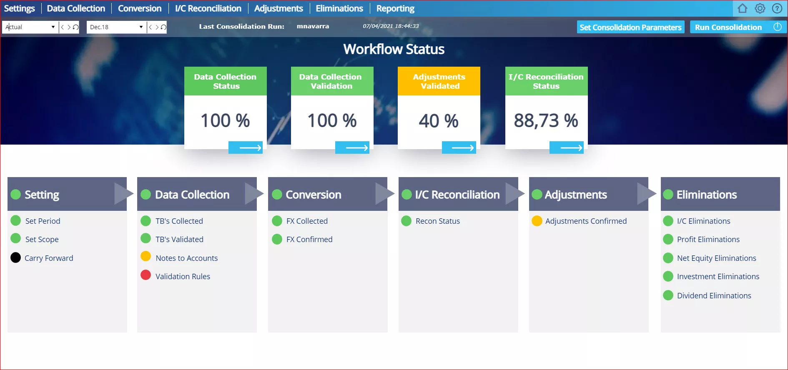
Task: Open the Investment Eliminations step
Action: tap(718, 276)
